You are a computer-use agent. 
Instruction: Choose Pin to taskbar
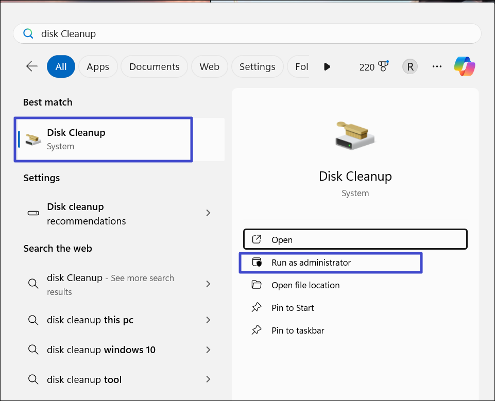click(298, 330)
